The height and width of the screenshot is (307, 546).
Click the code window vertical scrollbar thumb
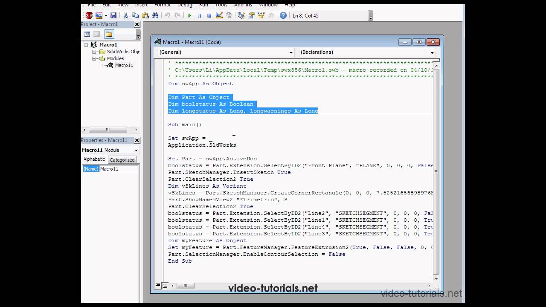click(436, 172)
